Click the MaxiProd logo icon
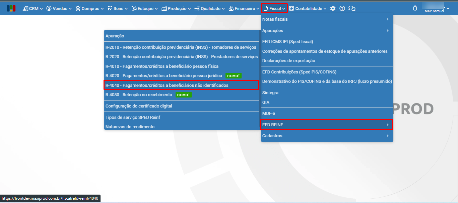This screenshot has width=458, height=203. 11,8
